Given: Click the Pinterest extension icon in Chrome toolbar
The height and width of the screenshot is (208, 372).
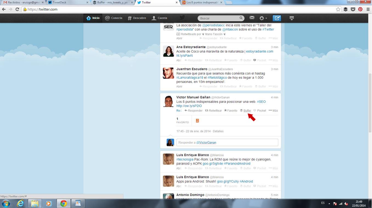Looking at the screenshot, I should pyautogui.click(x=360, y=9).
